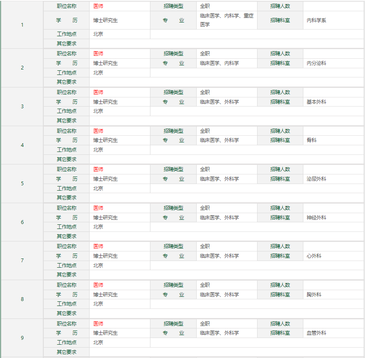Select the 神经外科 department cell
Screen dimensions: 365x358
316,218
